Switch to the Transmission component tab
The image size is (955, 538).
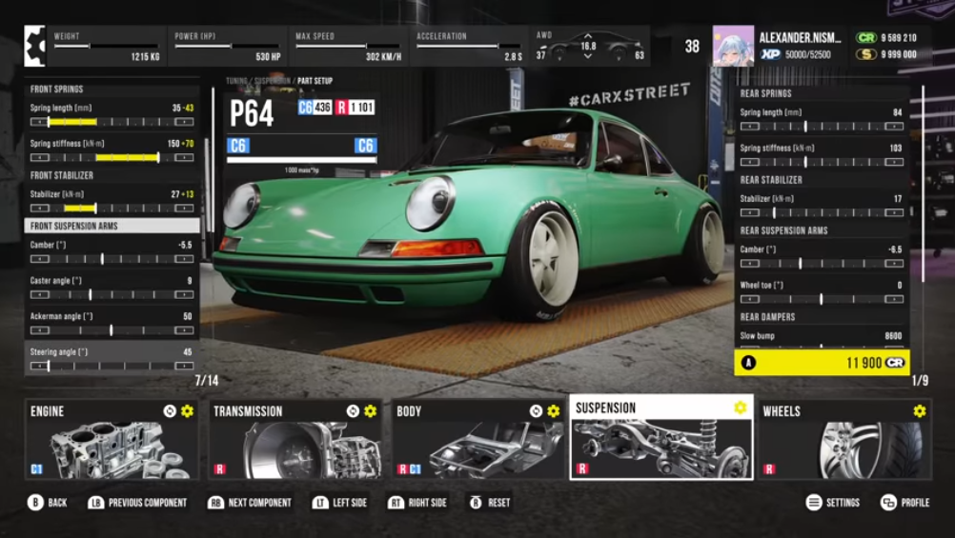click(x=295, y=438)
